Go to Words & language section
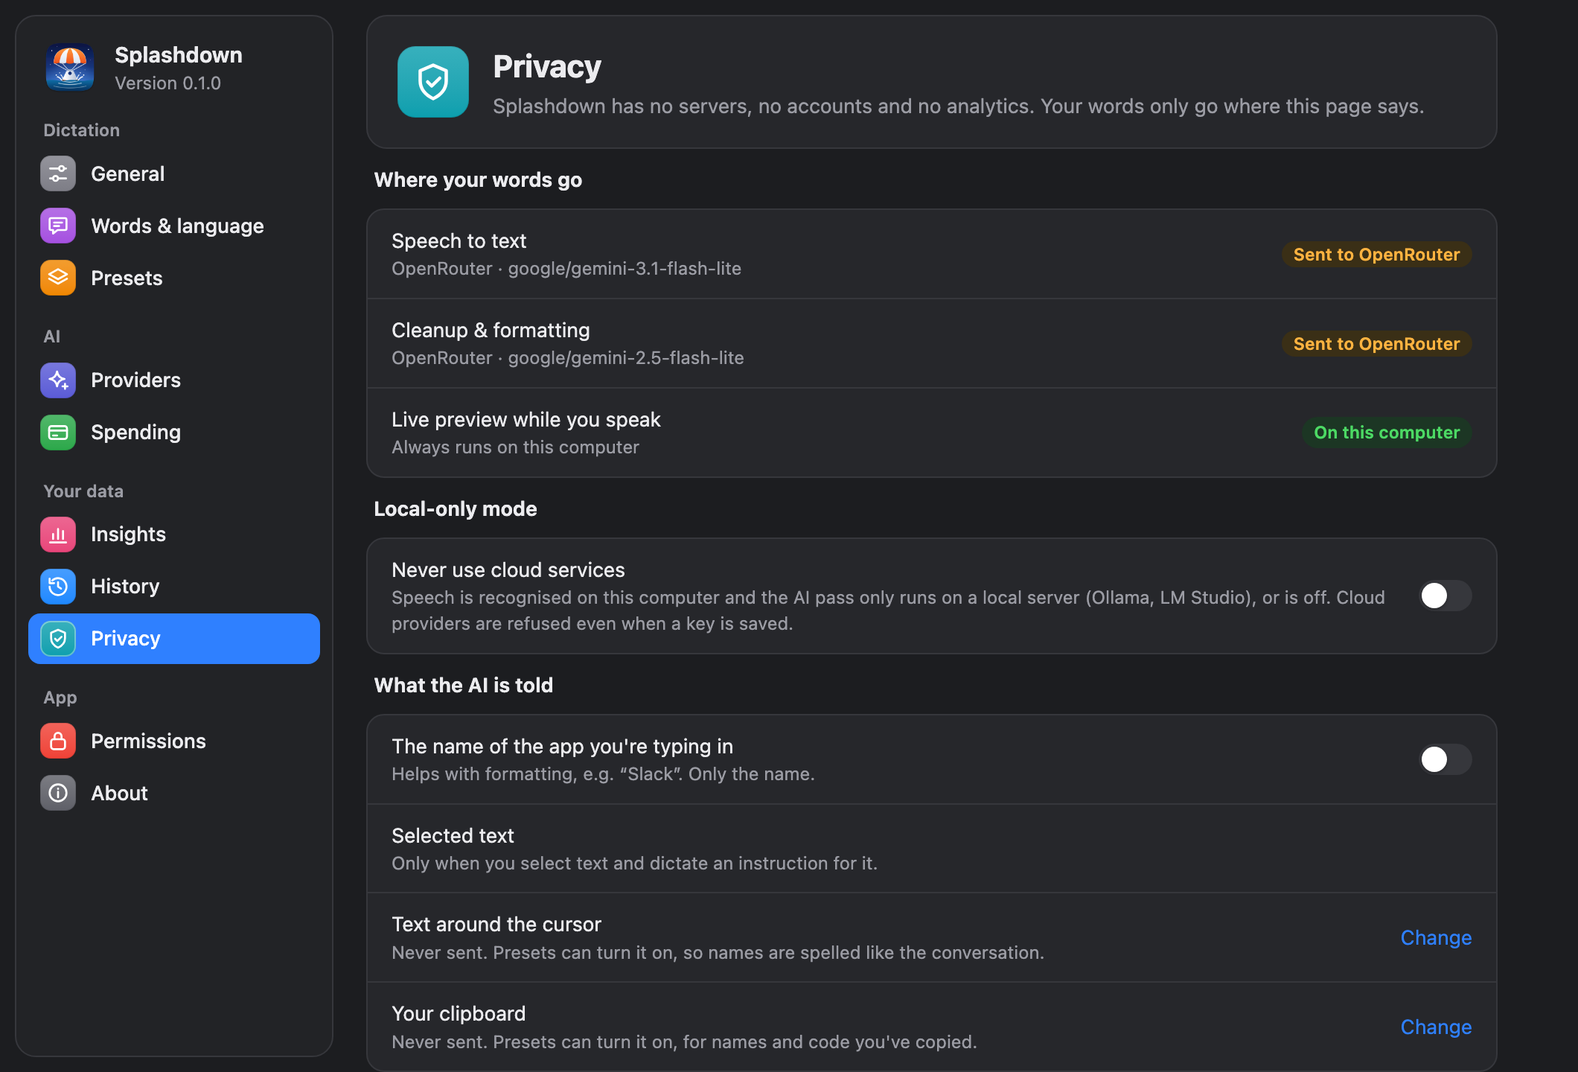Screen dimensions: 1578x1072 tap(174, 226)
